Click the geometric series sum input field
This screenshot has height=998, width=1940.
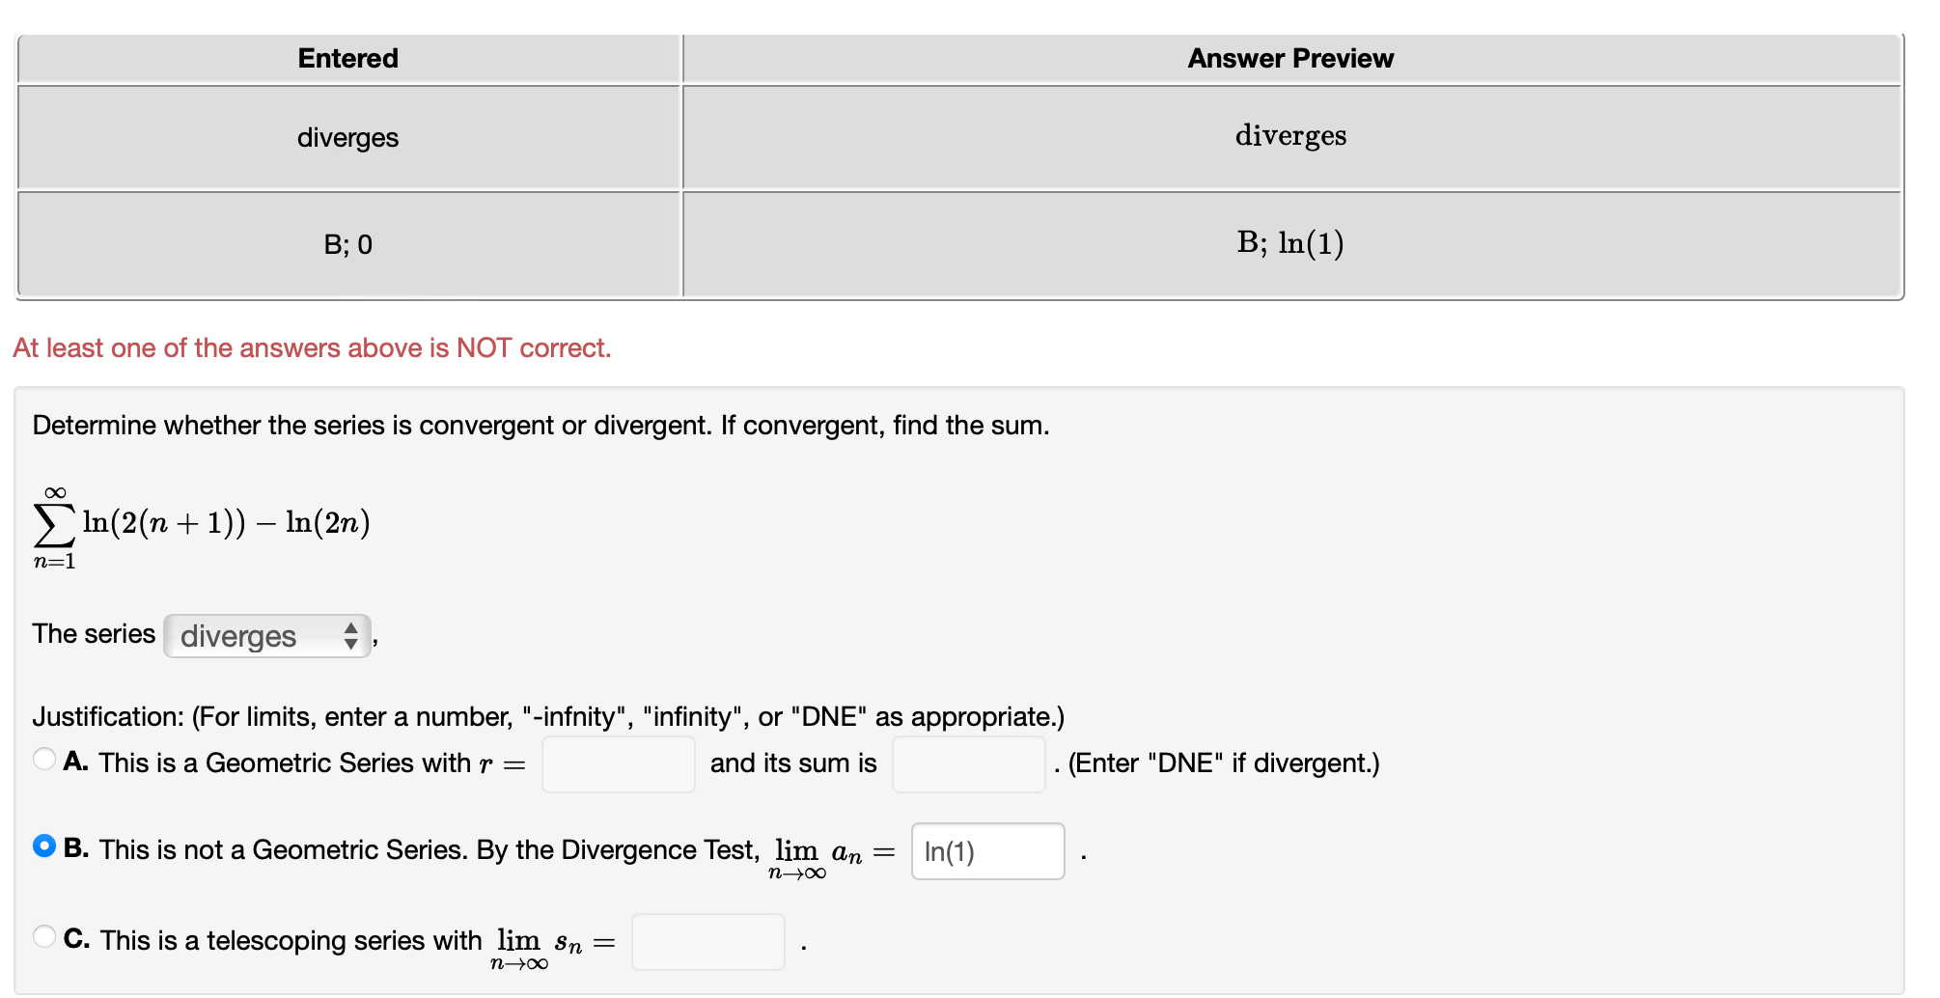968,763
